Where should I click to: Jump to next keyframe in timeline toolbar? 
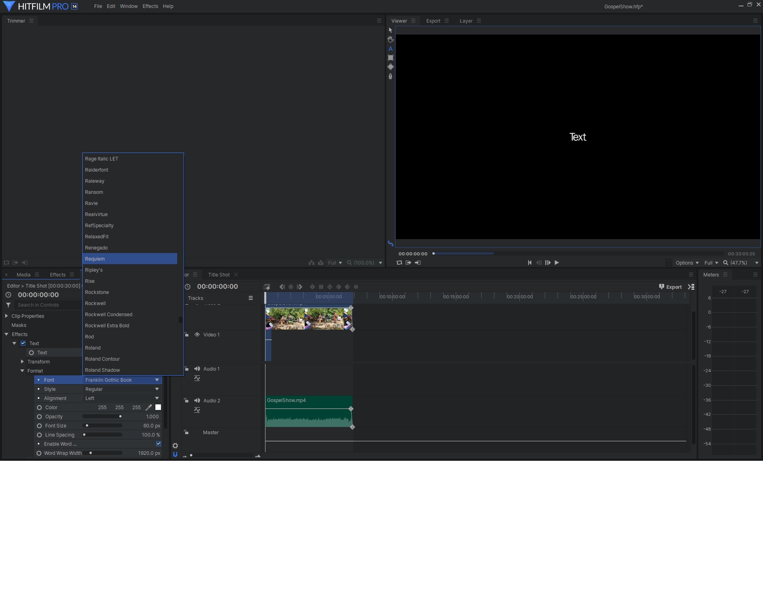click(300, 287)
